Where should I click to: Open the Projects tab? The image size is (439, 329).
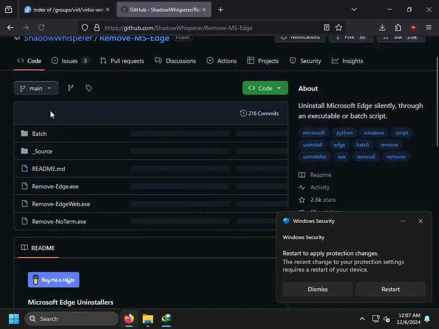tap(263, 61)
